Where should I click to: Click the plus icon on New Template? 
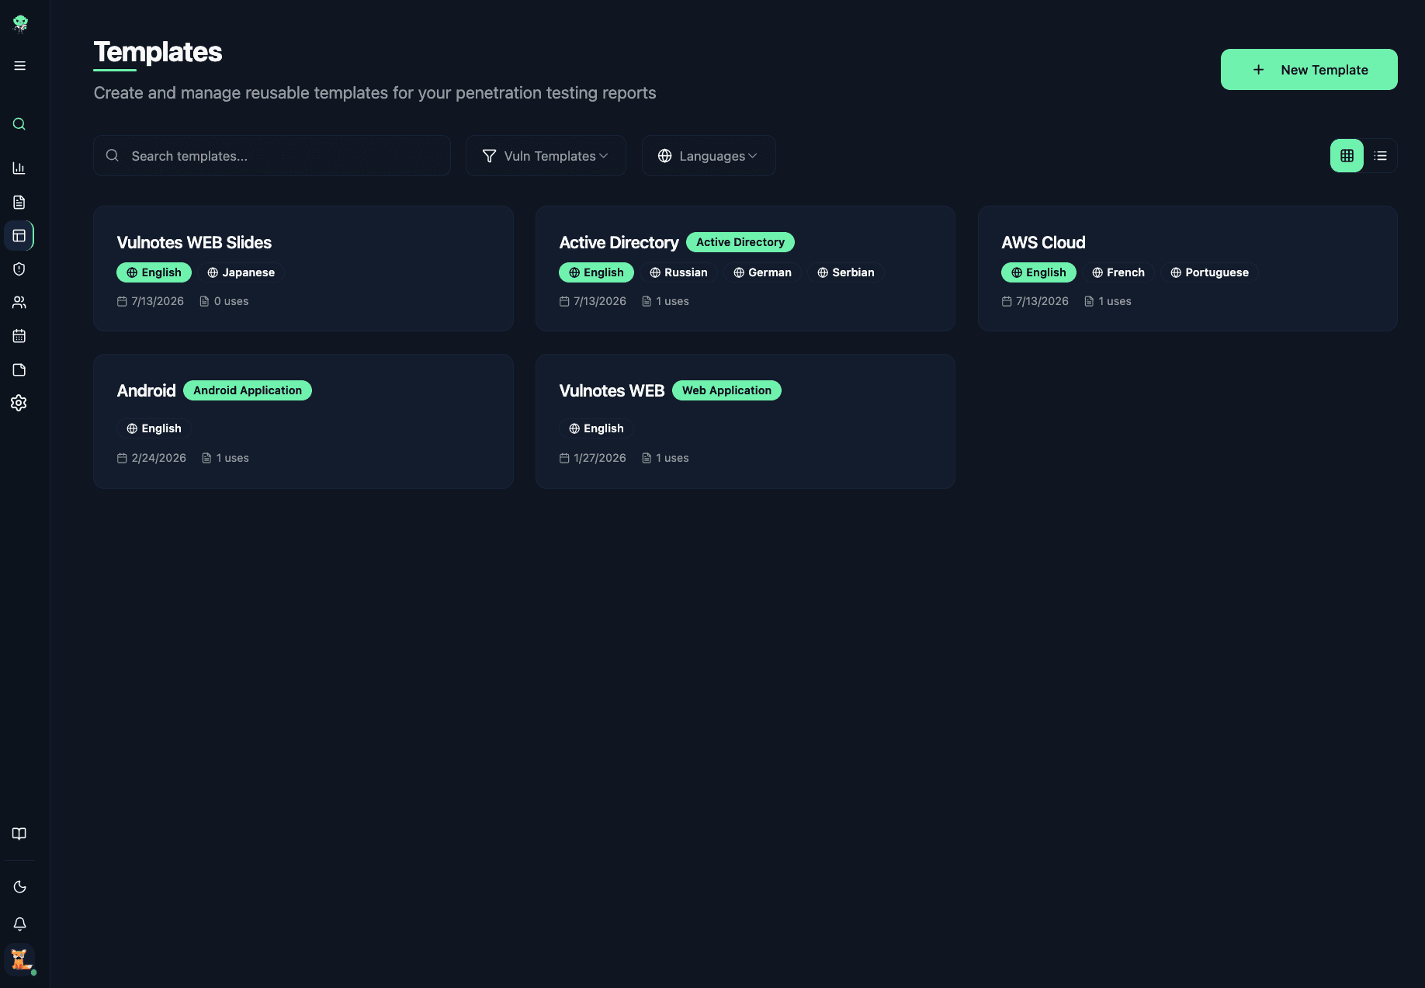click(x=1258, y=70)
